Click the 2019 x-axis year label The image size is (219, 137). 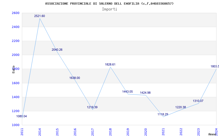pos(128,132)
